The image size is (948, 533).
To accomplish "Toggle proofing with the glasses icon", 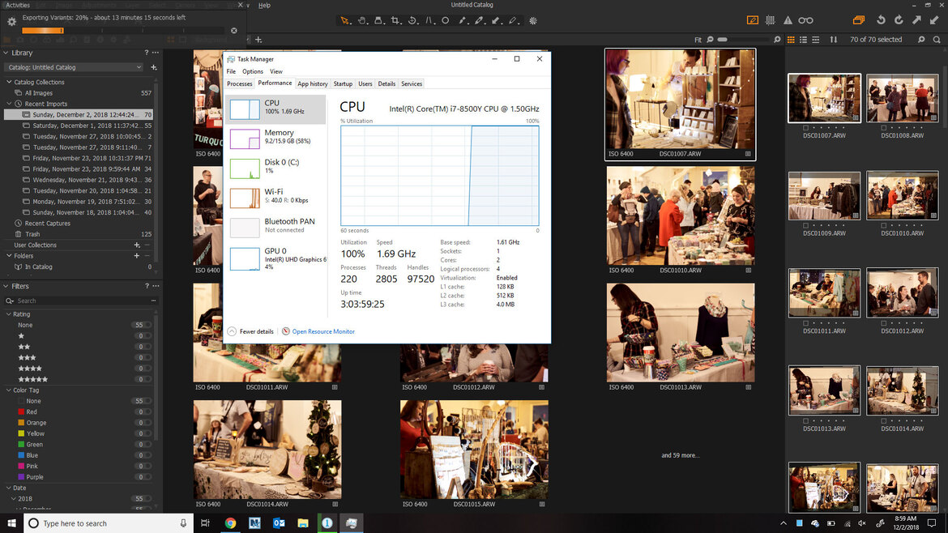I will [805, 20].
